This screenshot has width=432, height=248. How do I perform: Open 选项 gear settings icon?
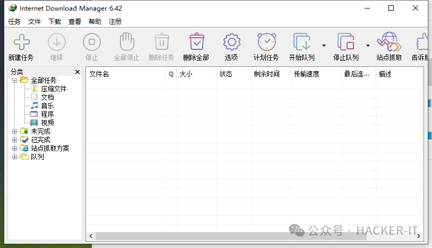point(232,42)
